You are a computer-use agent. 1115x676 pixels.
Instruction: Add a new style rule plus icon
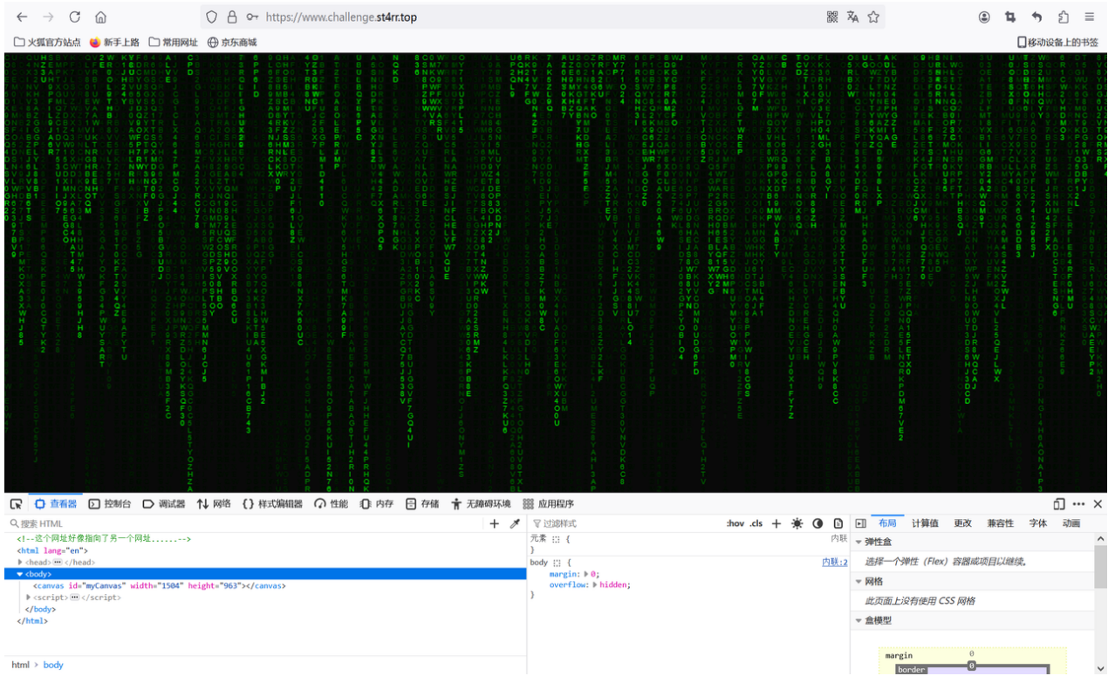click(776, 523)
